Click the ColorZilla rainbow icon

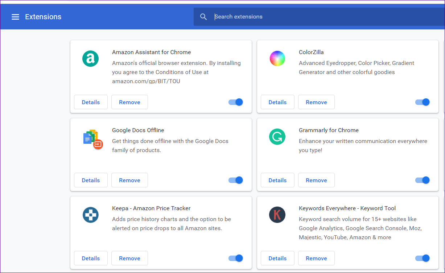click(277, 58)
